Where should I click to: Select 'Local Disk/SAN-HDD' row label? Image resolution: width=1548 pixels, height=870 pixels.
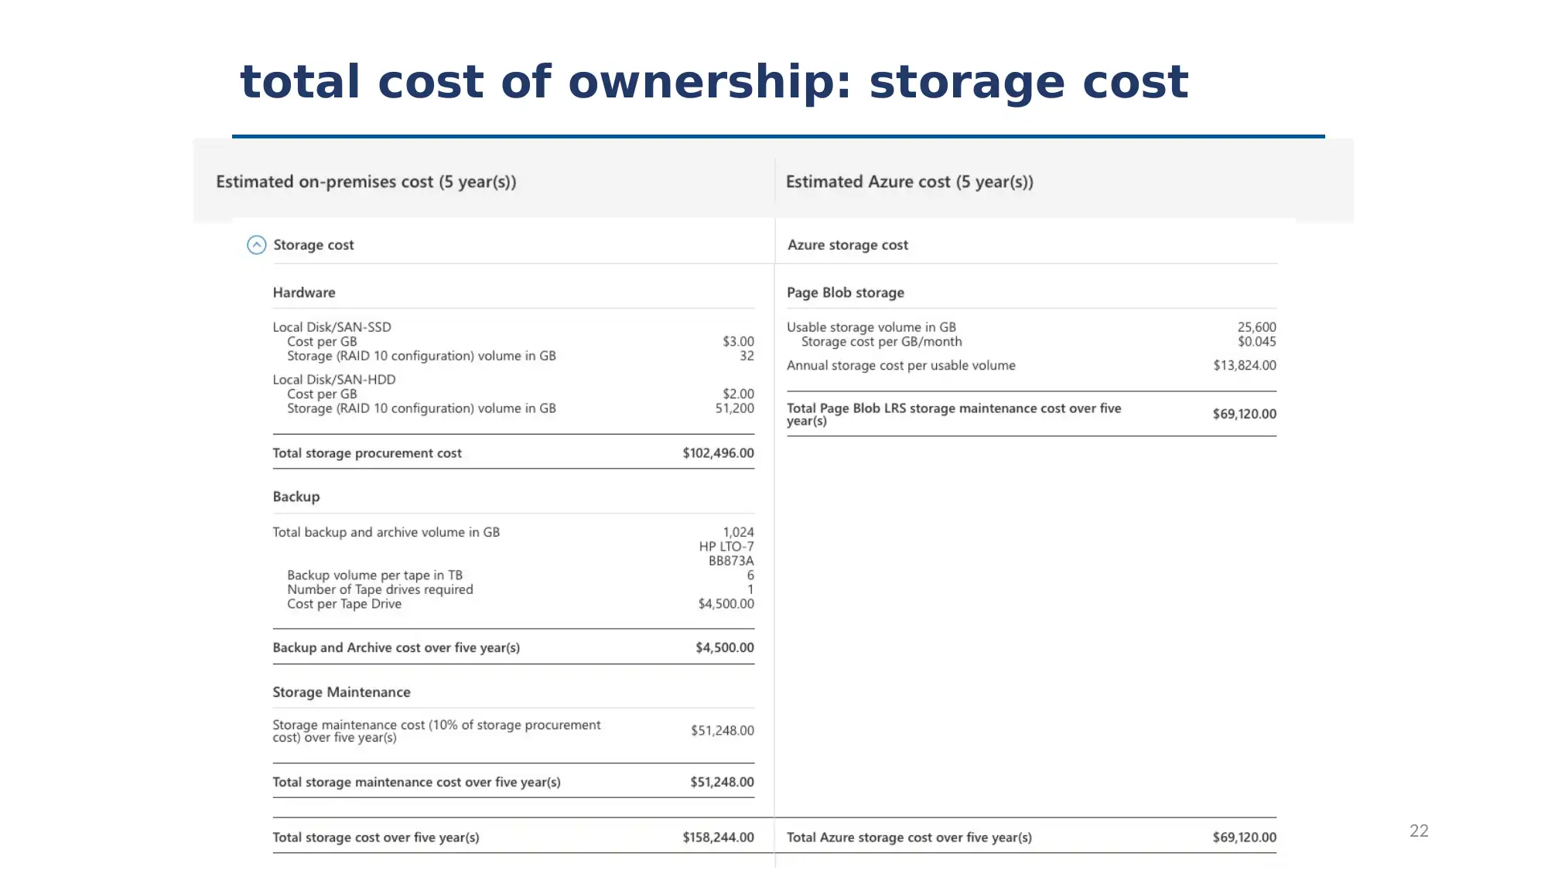coord(333,380)
